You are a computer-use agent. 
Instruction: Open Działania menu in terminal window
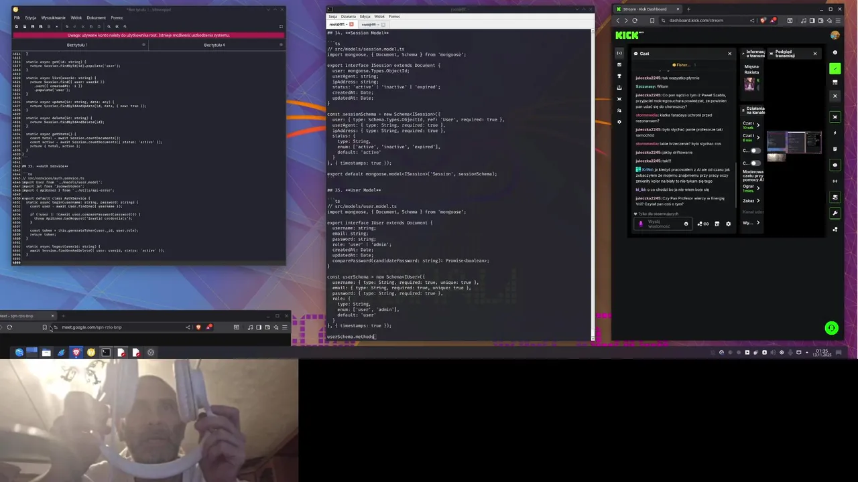[x=348, y=16]
